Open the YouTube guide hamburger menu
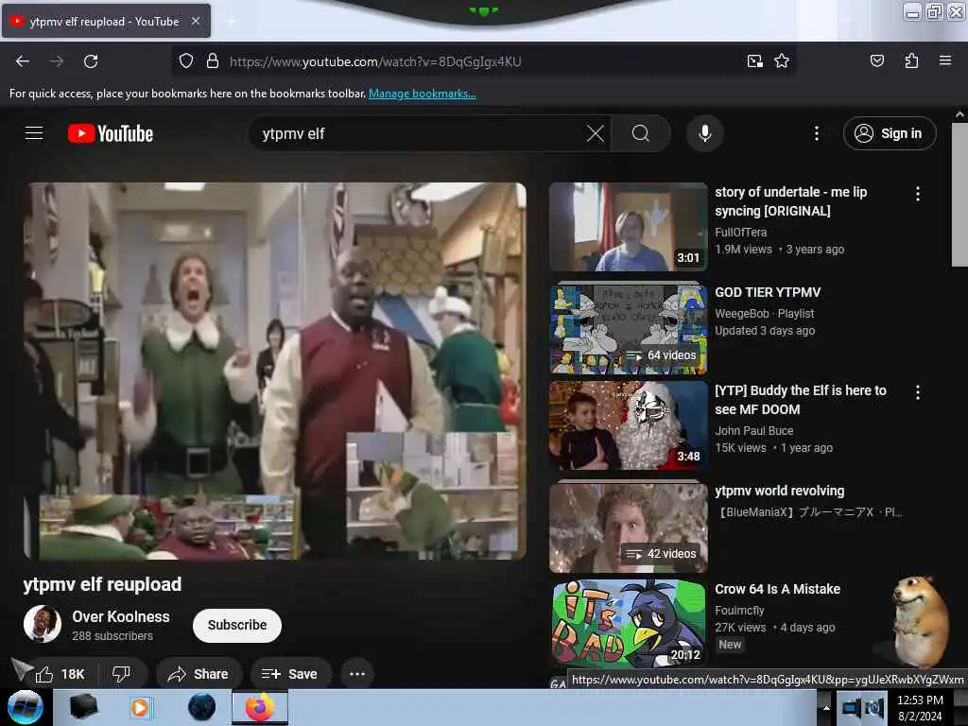The height and width of the screenshot is (726, 968). tap(34, 133)
